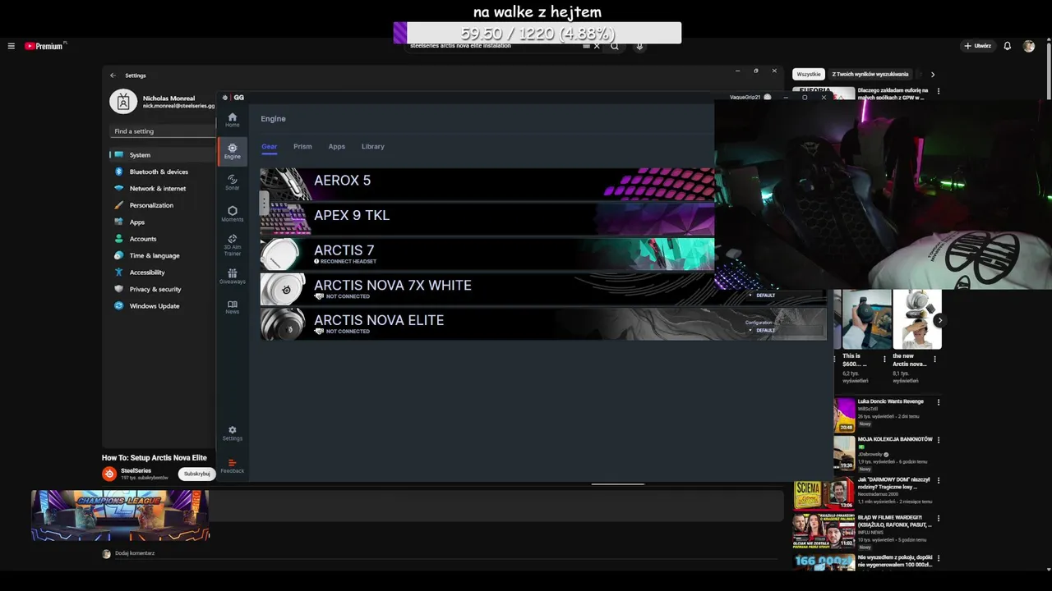Image resolution: width=1052 pixels, height=591 pixels.
Task: Open the SteelSeries channel avatar
Action: point(109,474)
